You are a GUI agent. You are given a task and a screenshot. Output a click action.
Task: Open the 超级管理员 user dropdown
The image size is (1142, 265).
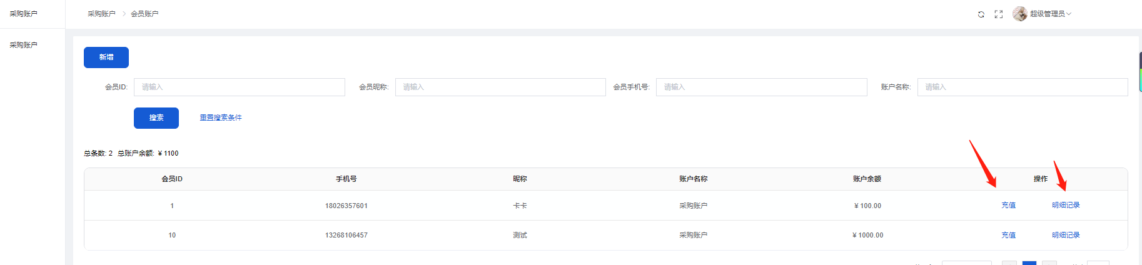1050,14
